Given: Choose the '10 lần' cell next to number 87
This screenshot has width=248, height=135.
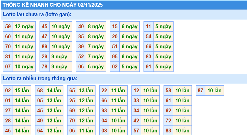Looking at the screenshot, I should 215,91.
